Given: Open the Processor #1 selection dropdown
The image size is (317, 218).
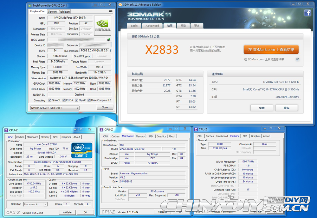Looking at the screenshot, I should [x=36, y=204].
